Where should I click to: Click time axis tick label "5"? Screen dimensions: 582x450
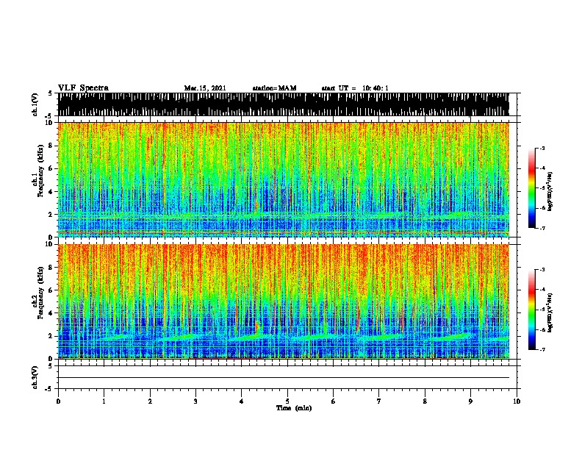tap(287, 401)
